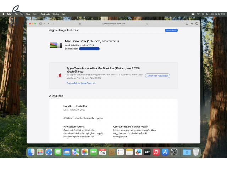The image size is (227, 170).
Task: Reload the page
Action: click(x=147, y=24)
